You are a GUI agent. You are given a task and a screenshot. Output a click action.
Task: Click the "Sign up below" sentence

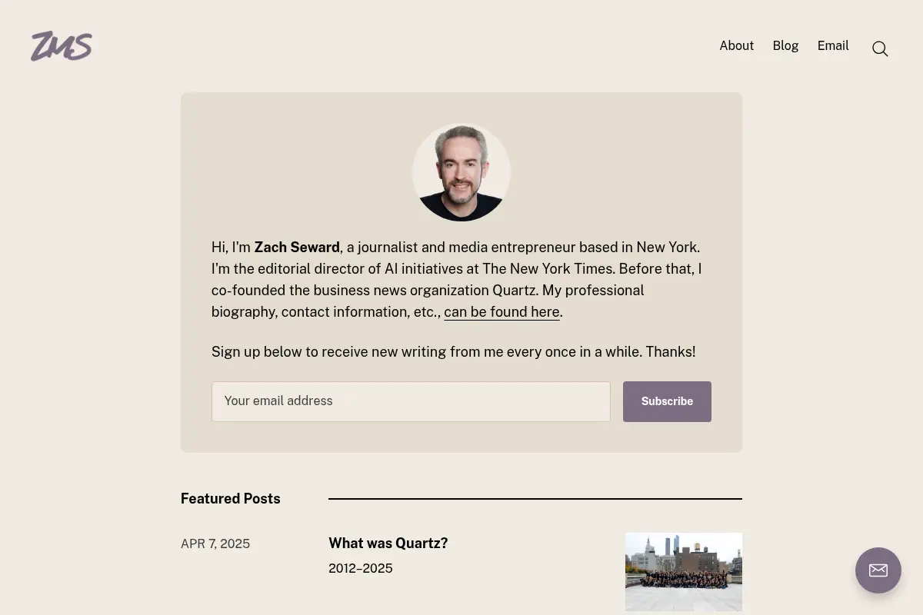(x=453, y=352)
